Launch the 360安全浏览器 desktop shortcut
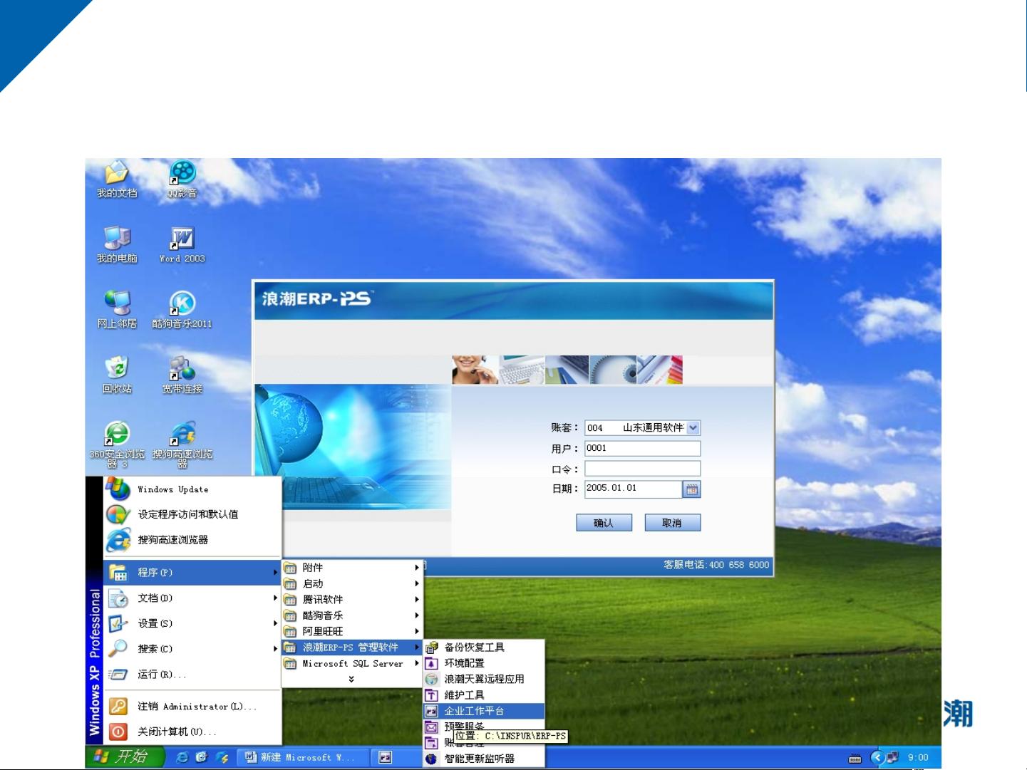The width and height of the screenshot is (1027, 770). click(x=117, y=444)
